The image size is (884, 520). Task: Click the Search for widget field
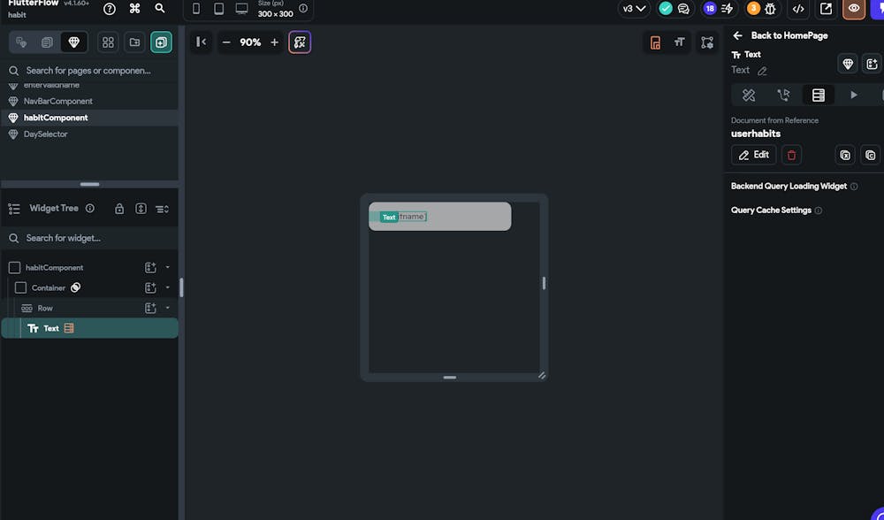point(90,238)
